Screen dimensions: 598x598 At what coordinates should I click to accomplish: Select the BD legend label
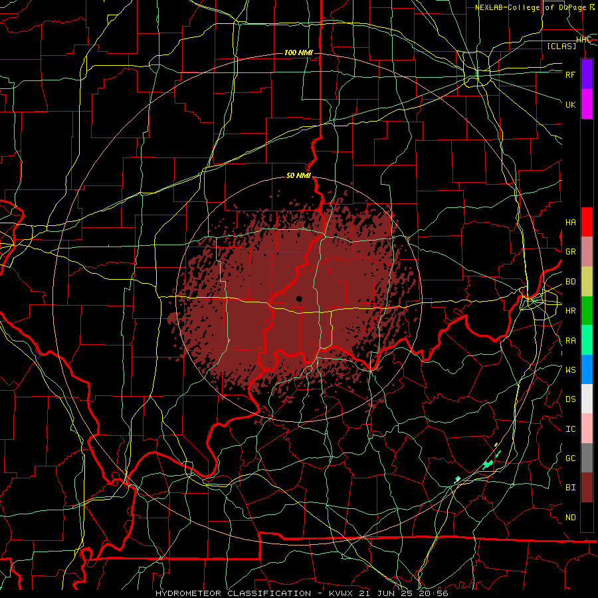click(x=570, y=282)
